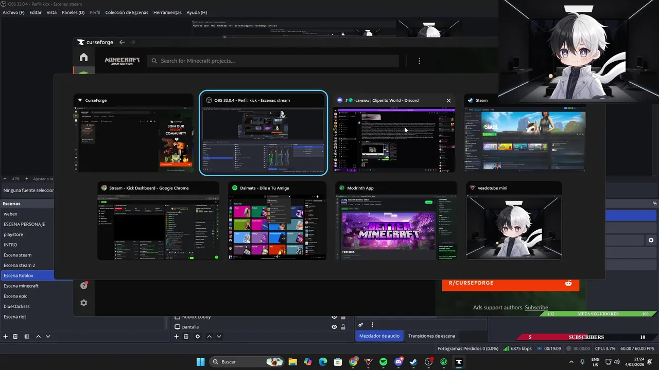Open Discord from the taskbar
659x370 pixels.
[x=398, y=362]
